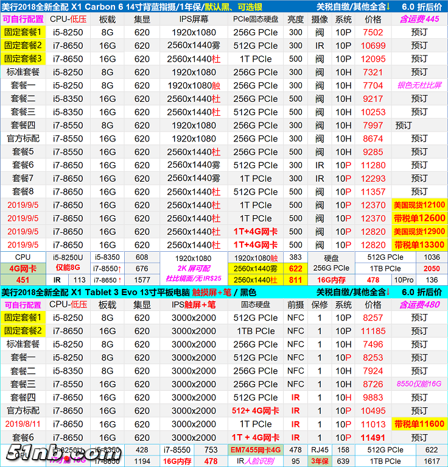Viewport: 448px width, 467px height.
Task: Select the 含运费480 shipping fee cell
Action: point(419,305)
